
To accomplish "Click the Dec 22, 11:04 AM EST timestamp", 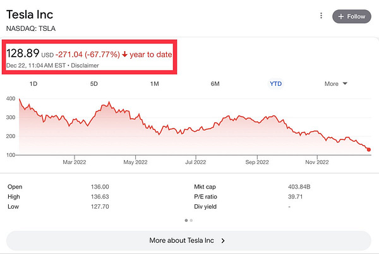I will click(36, 66).
